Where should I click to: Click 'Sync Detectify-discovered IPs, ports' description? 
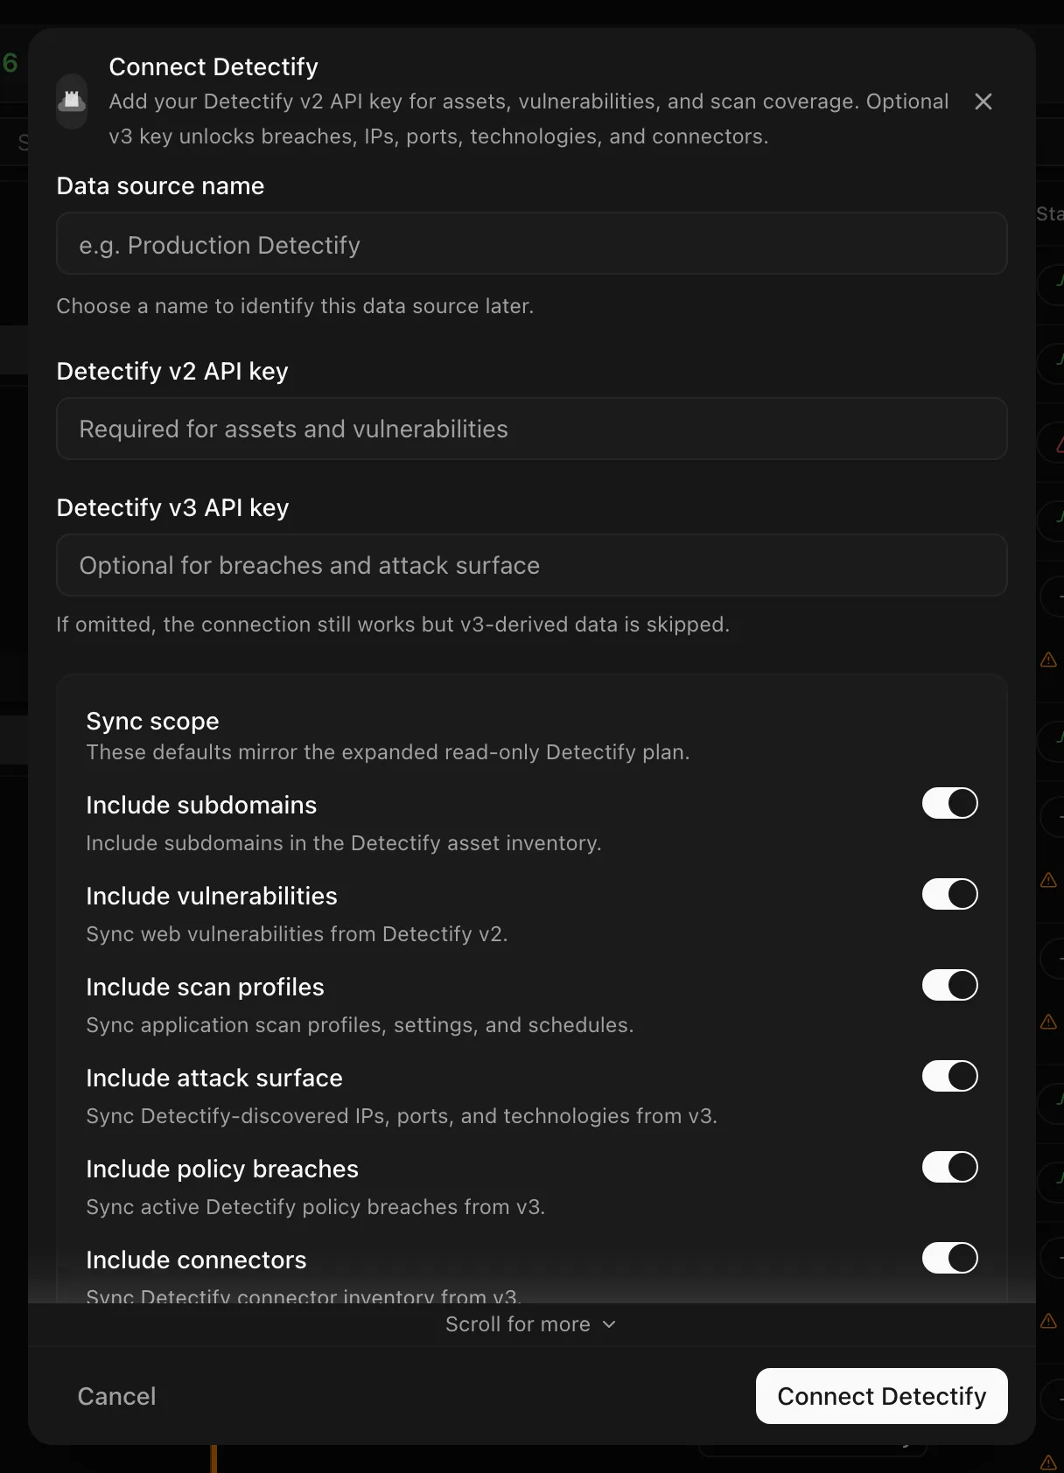tap(402, 1116)
